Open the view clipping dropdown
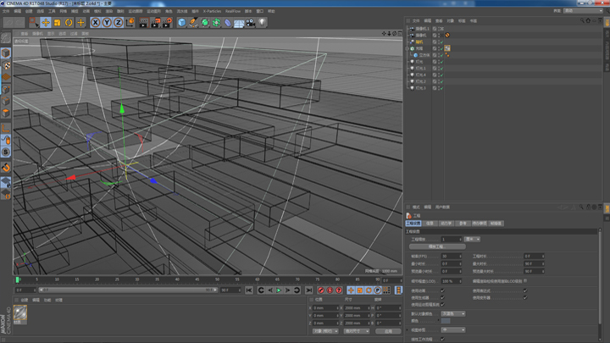The image size is (610, 343). 453,330
